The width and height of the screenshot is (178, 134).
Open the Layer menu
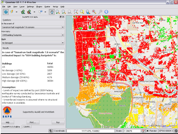tap(22, 7)
